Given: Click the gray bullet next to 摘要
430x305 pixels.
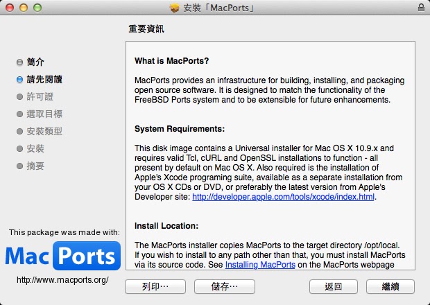Looking at the screenshot, I should pos(19,166).
